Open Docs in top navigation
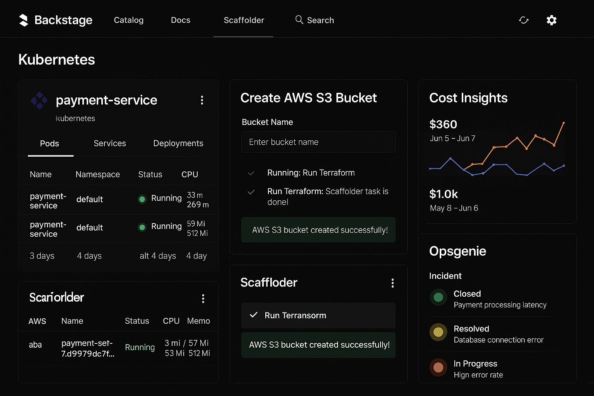Screen dimensions: 594x396 [x=181, y=20]
